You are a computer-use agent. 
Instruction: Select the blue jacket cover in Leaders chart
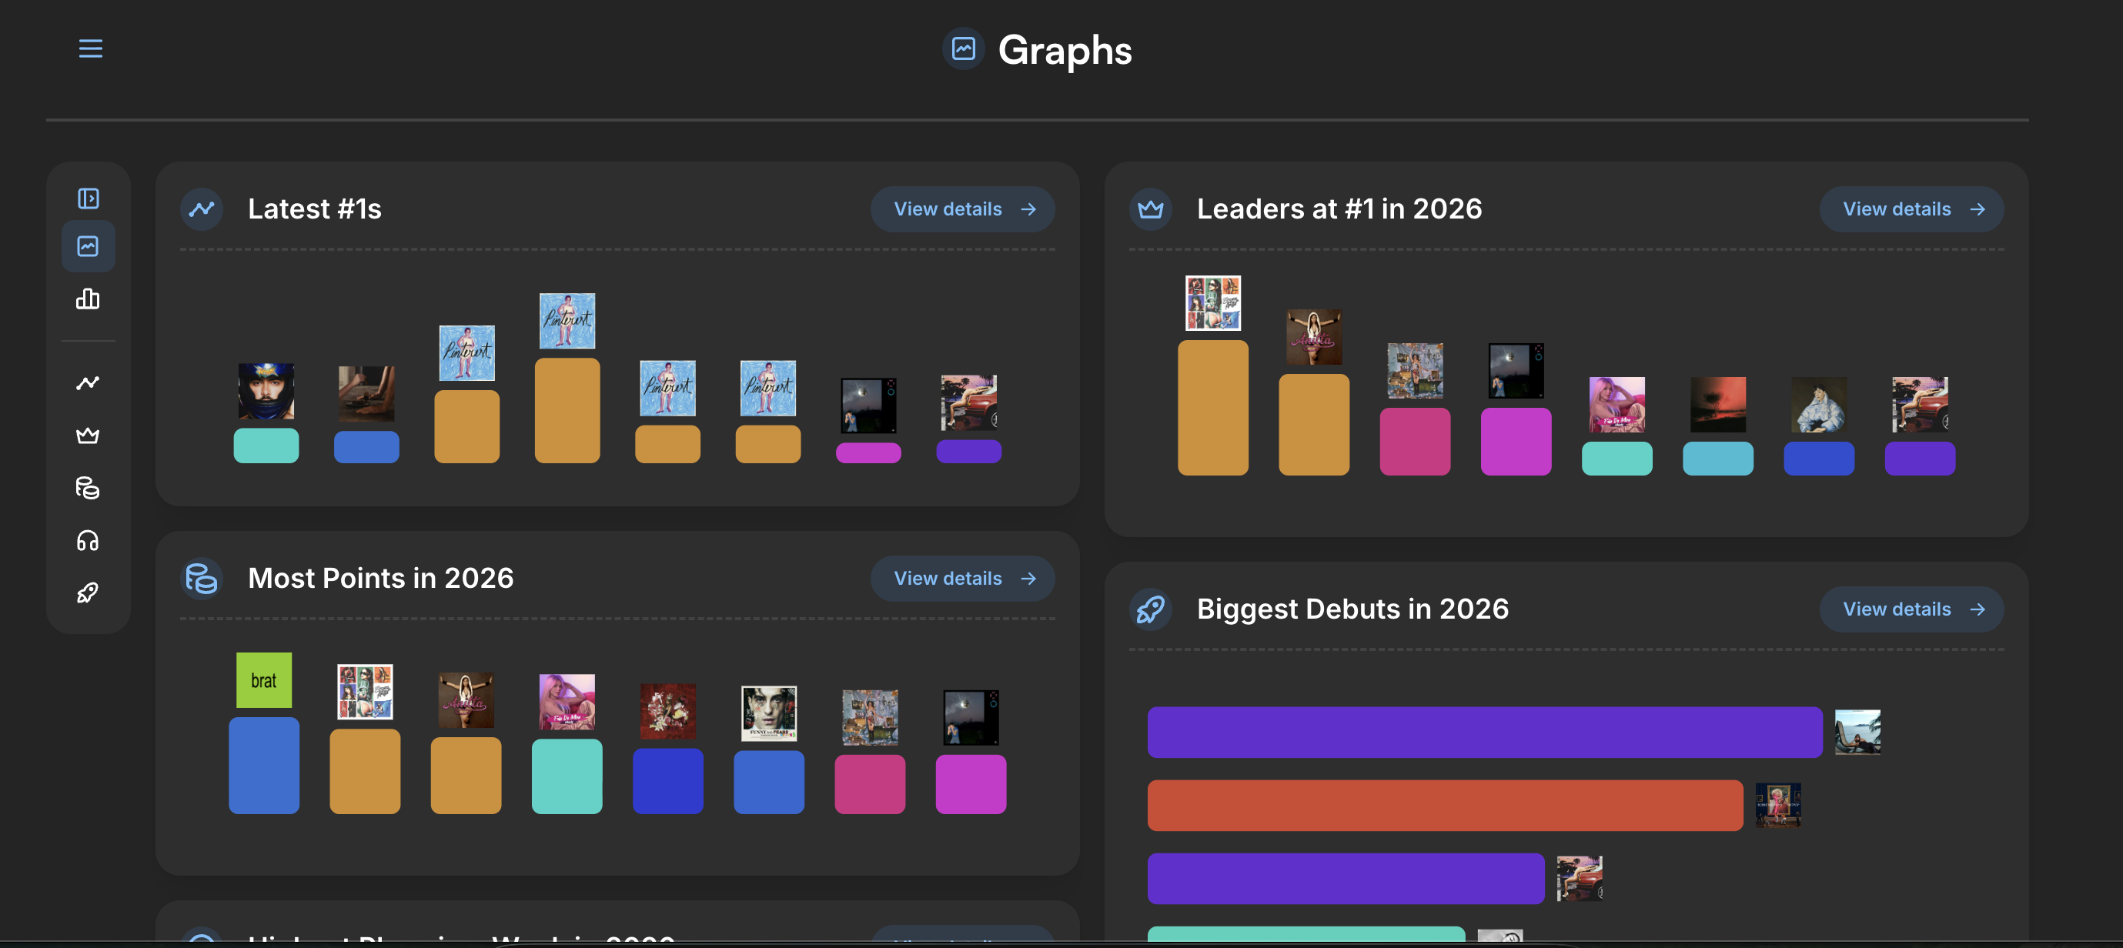coord(1819,406)
